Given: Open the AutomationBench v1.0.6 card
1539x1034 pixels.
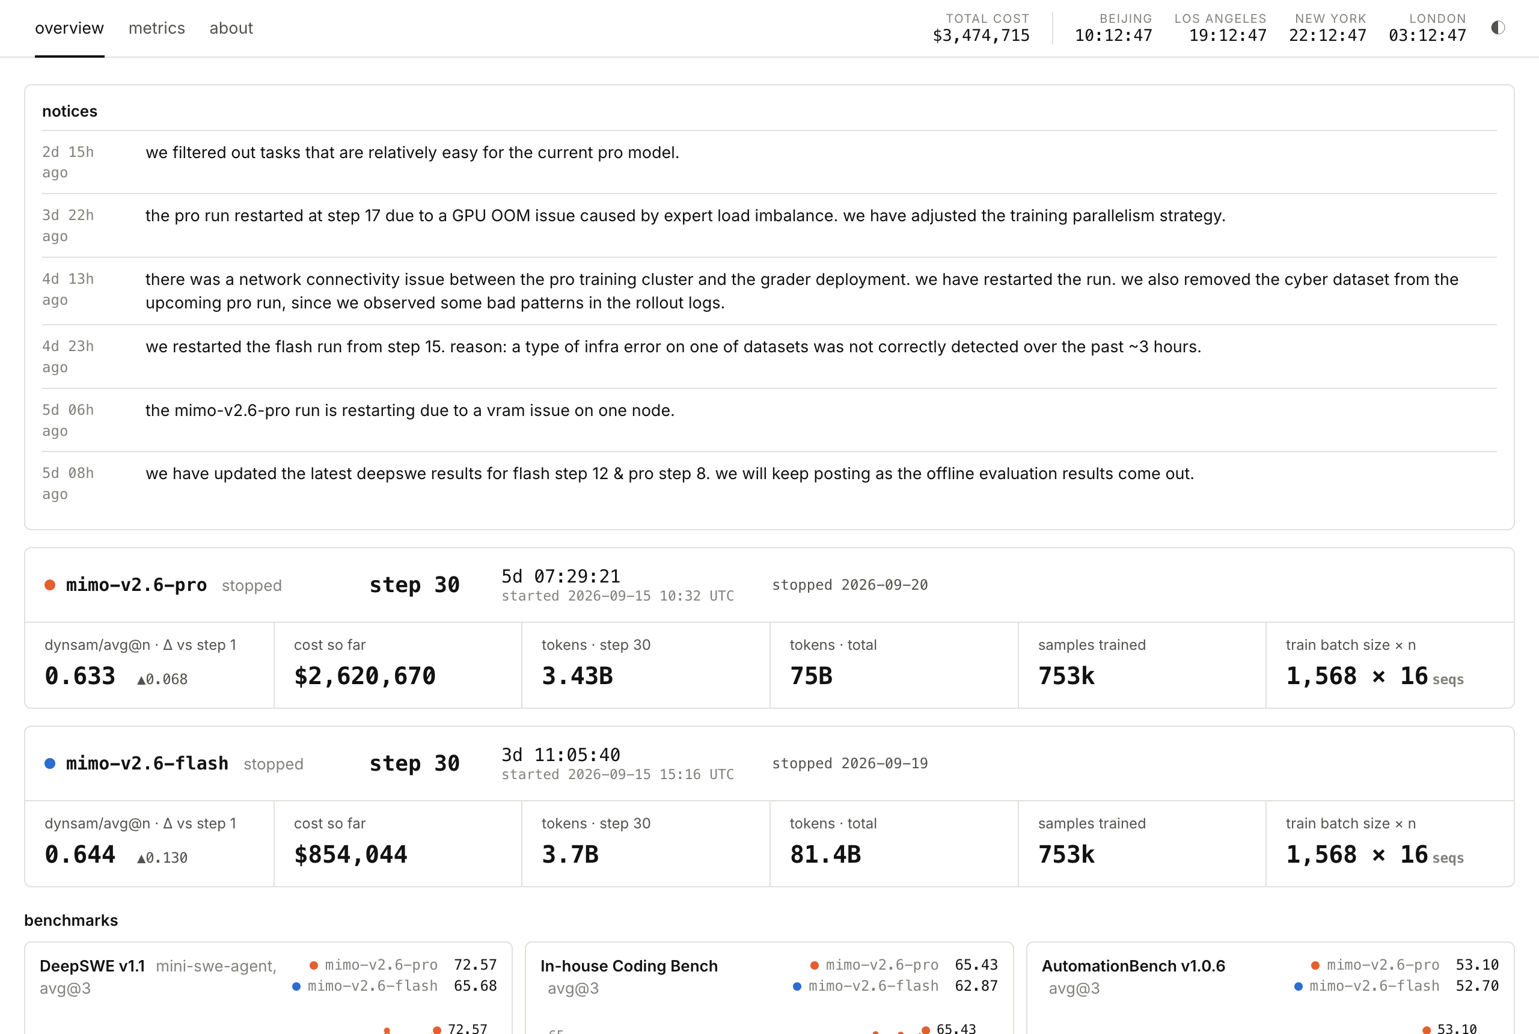Looking at the screenshot, I should coord(1270,988).
